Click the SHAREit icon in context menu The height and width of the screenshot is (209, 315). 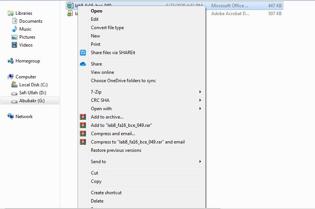(x=83, y=53)
